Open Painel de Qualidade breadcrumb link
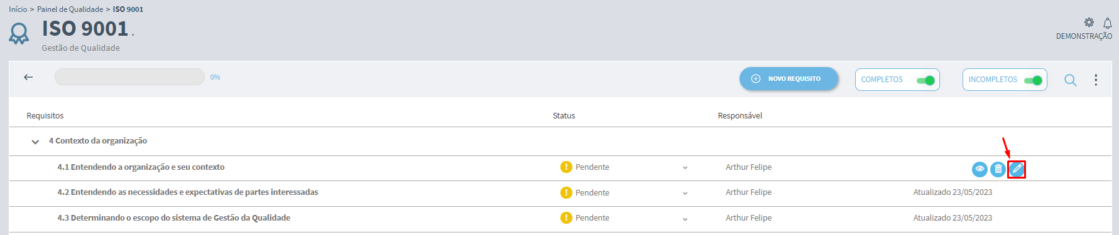The image size is (1119, 235). pyautogui.click(x=70, y=9)
